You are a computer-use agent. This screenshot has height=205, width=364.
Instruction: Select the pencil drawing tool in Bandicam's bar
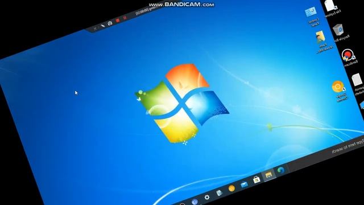pyautogui.click(x=103, y=26)
